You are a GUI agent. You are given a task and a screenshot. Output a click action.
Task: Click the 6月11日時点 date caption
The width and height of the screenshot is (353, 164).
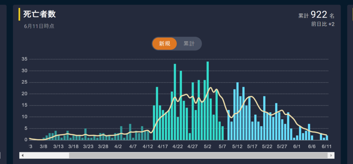tap(39, 26)
